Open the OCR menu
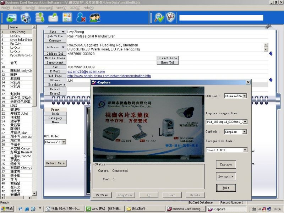Viewport: 284px width, 213px height. pyautogui.click(x=75, y=8)
